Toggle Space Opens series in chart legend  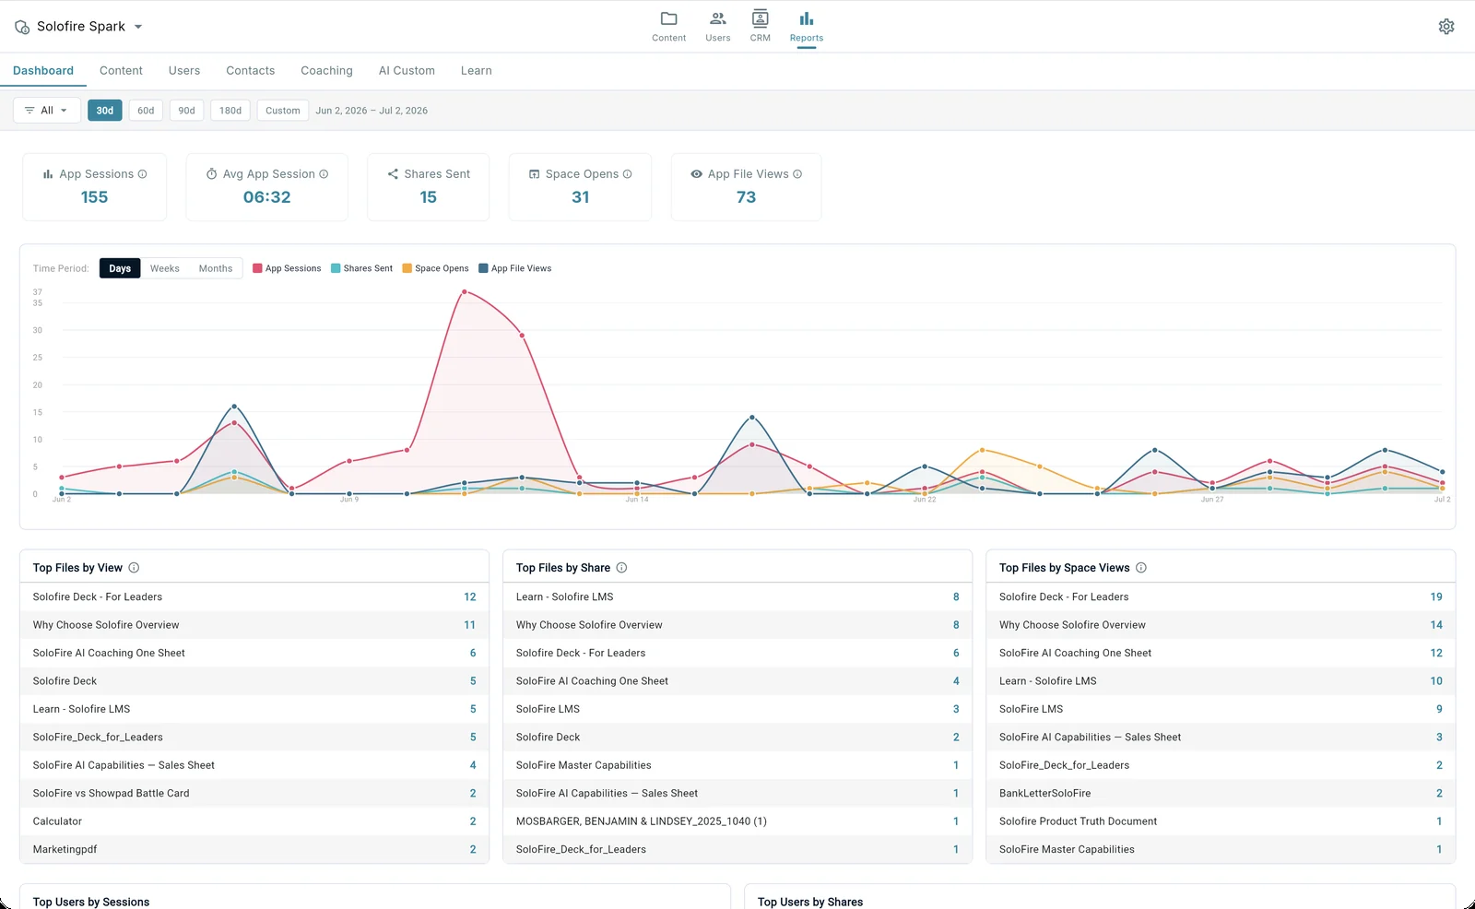click(x=435, y=268)
